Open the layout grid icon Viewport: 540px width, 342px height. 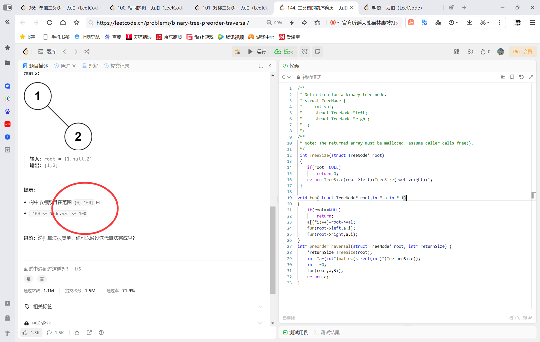[457, 52]
